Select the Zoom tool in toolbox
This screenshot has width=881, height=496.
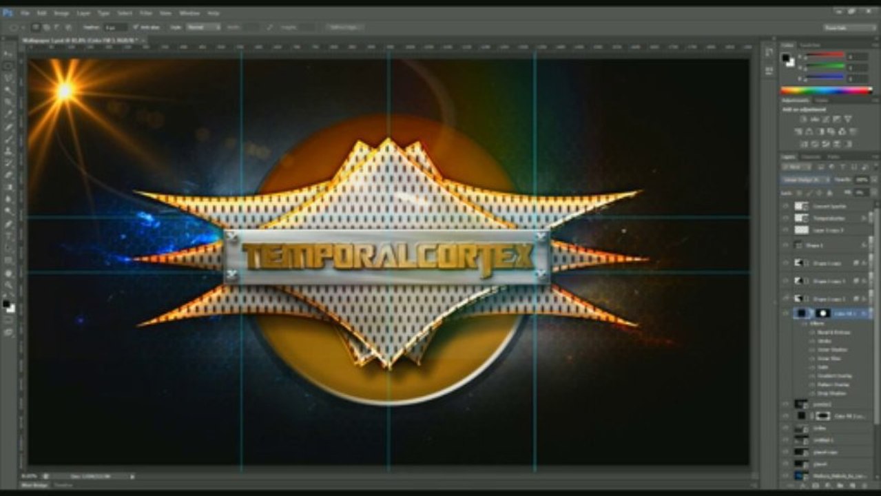tap(9, 285)
